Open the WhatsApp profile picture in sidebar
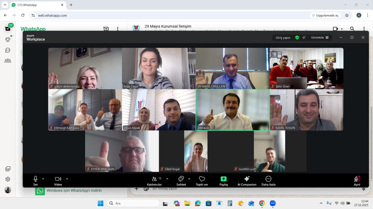This screenshot has width=373, height=209. pos(8,190)
